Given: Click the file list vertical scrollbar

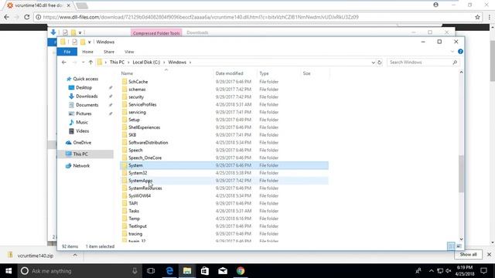Looking at the screenshot, I should [x=461, y=173].
